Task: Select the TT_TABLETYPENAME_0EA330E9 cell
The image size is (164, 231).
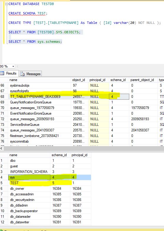Action: 39,97
